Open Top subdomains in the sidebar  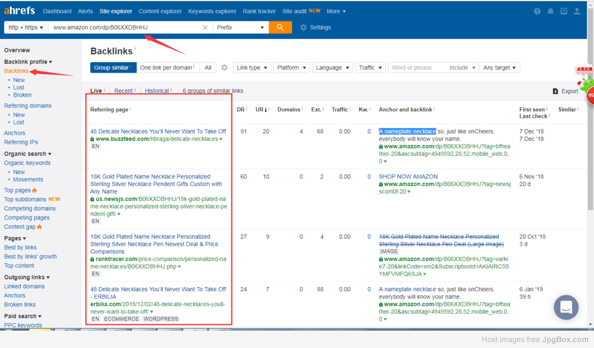(x=25, y=199)
